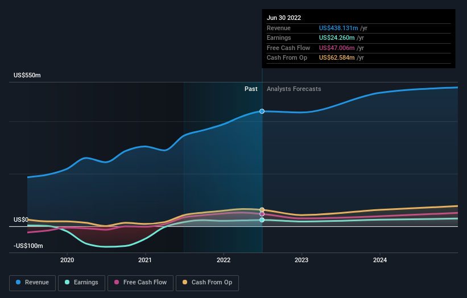Viewport: 467px width, 298px height.
Task: Click the blue Revenue data point marker
Action: coord(262,111)
